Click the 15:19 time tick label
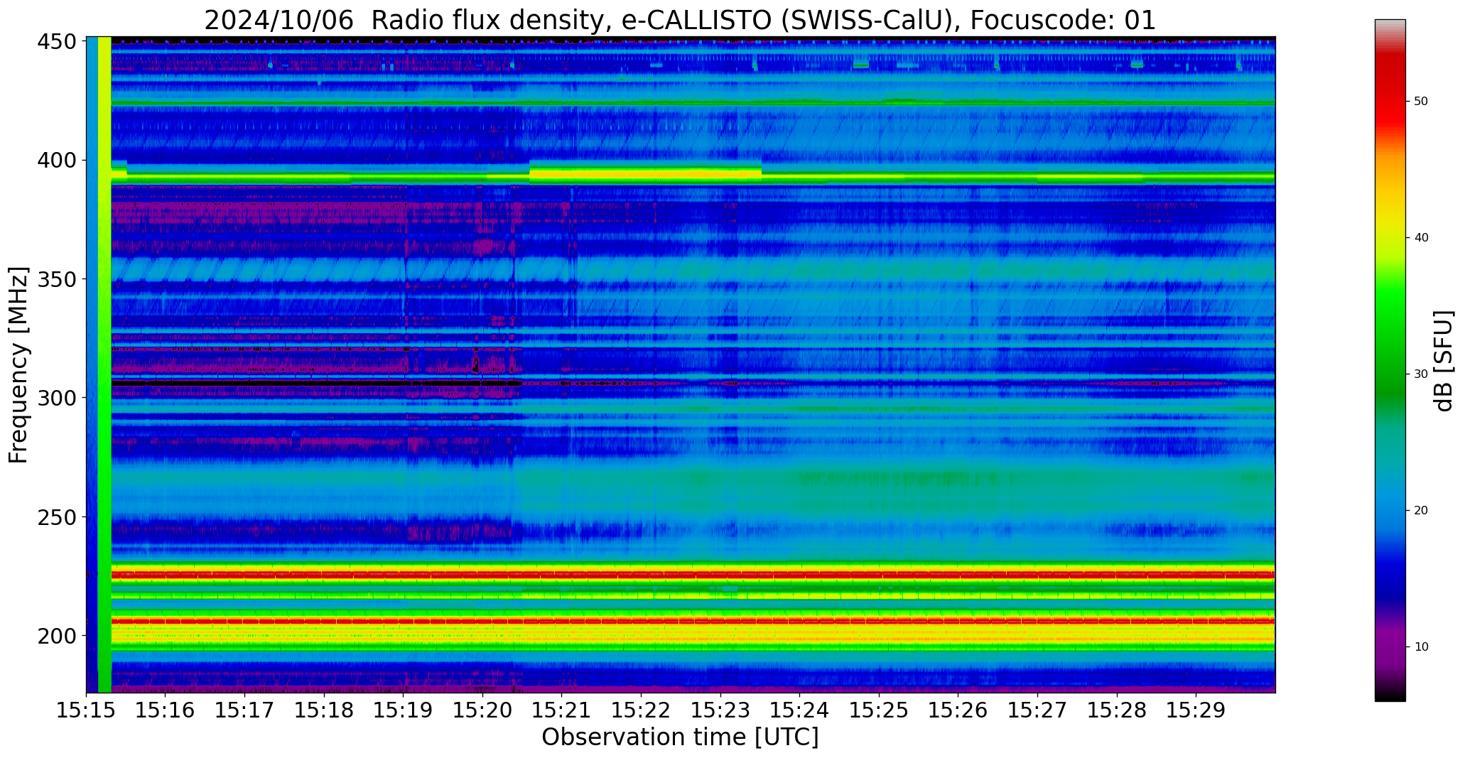1465x758 pixels. (x=403, y=710)
